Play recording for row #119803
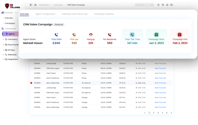Viewport: 198px width, 125px height. [136, 97]
